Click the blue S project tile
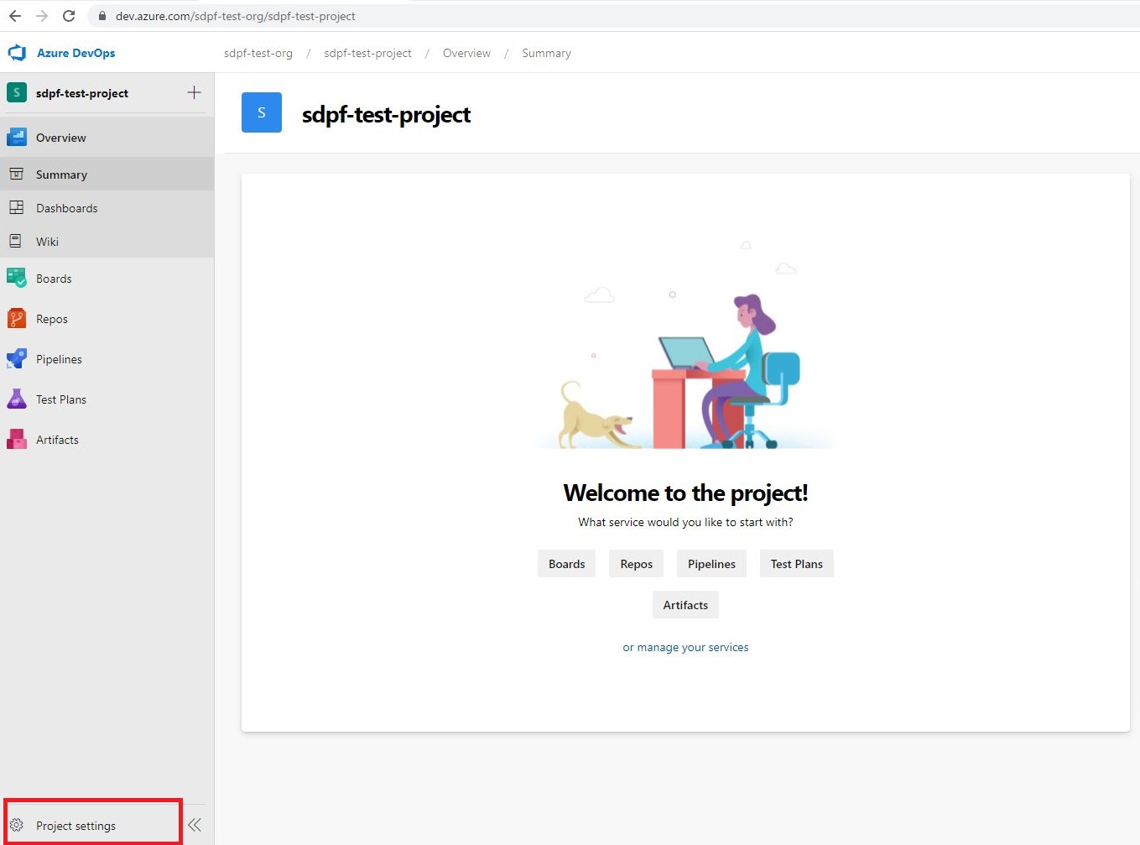Screen dimensions: 1140x845 [262, 112]
